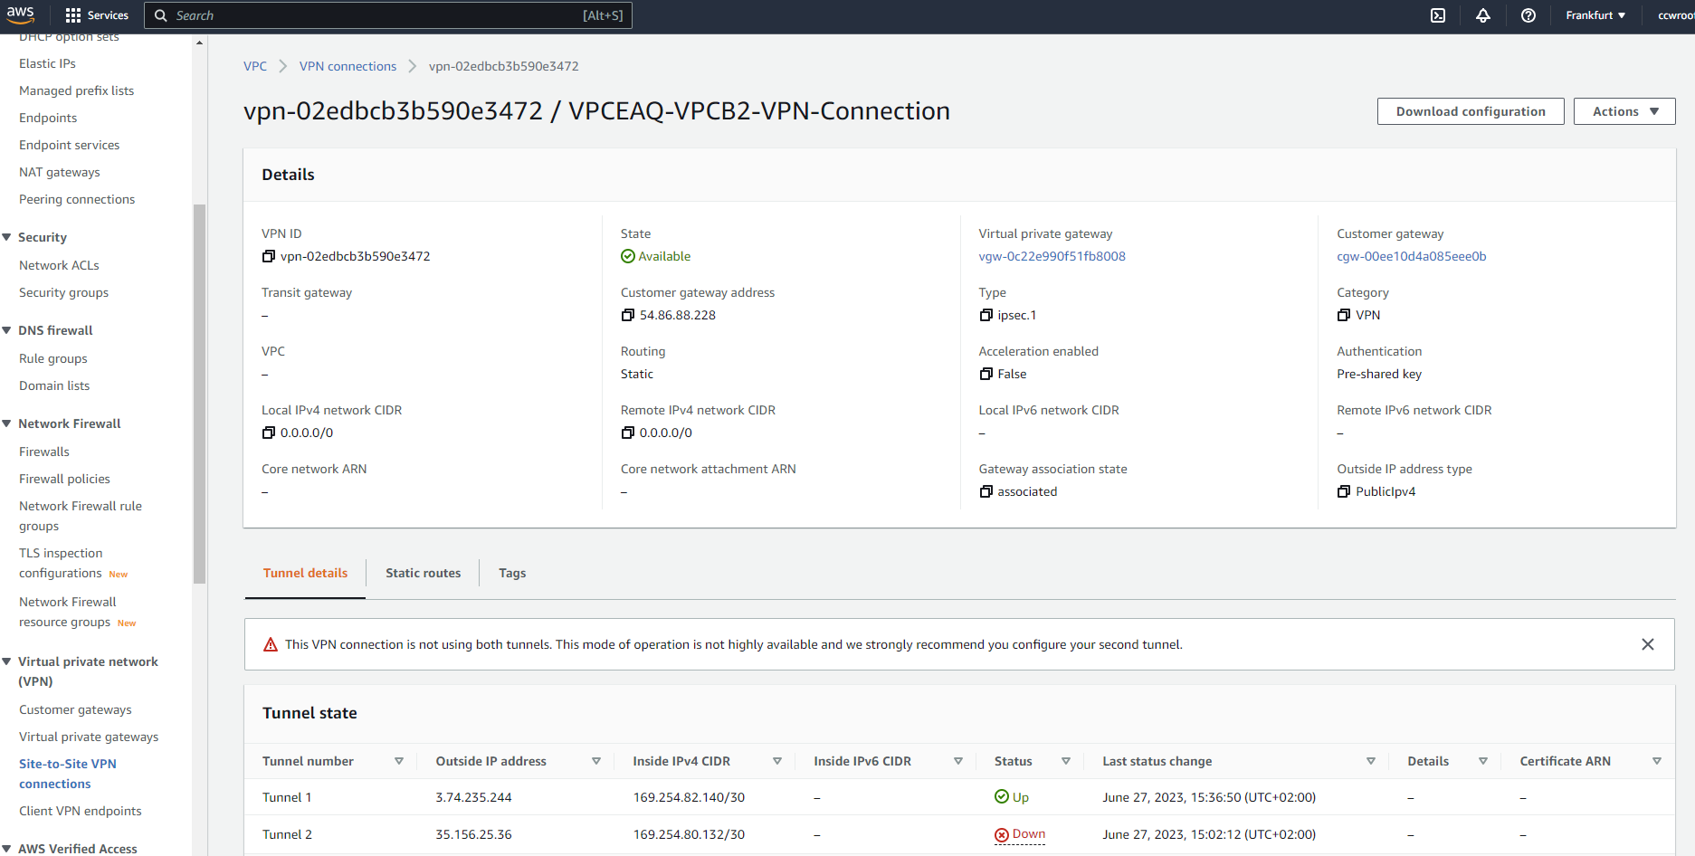Copy the type ipsec.1 value
The height and width of the screenshot is (856, 1695).
986,316
